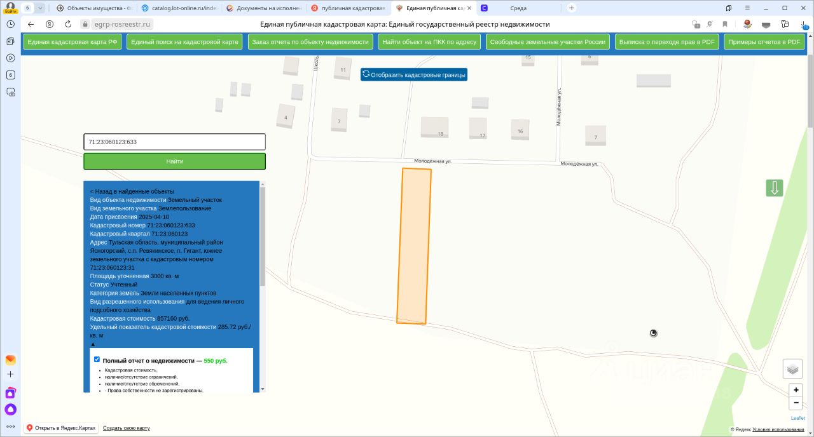The image size is (814, 437).
Task: Click the assignment date 2025-04-10
Action: 154,217
